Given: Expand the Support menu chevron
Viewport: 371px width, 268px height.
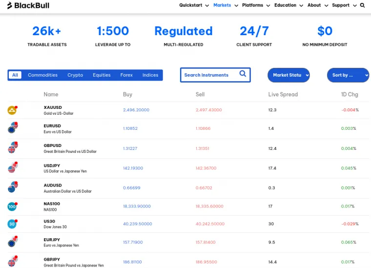Looking at the screenshot, I should click(x=355, y=6).
